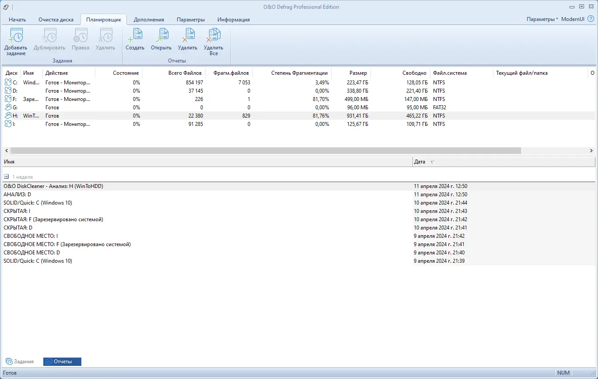Viewport: 598px width, 379px height.
Task: Select drive G: icon in disk list
Action: click(8, 108)
